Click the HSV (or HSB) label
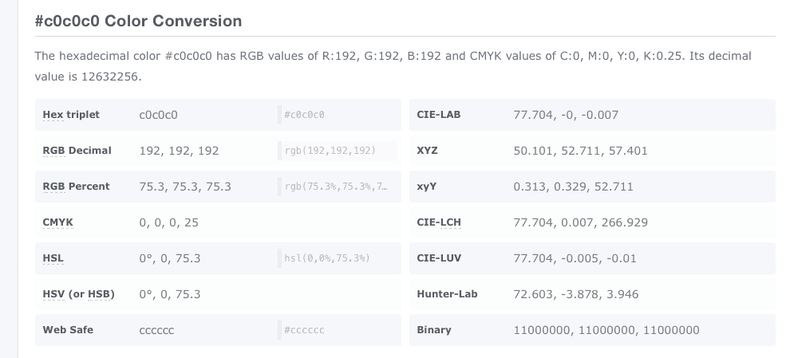This screenshot has width=790, height=358. 78,294
